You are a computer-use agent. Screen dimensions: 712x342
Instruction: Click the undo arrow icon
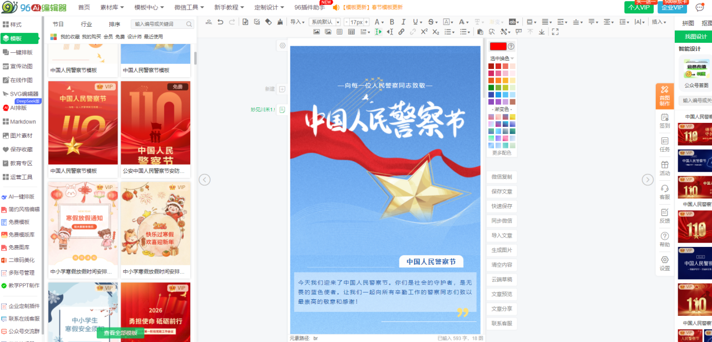point(220,22)
